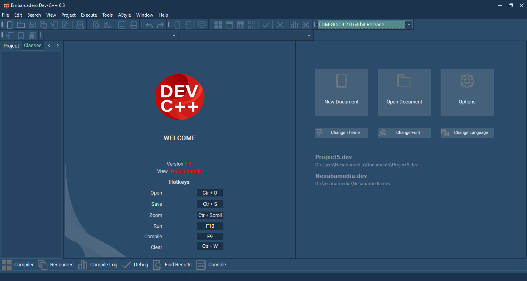
Task: Expand the second function list dropdown
Action: 309,36
